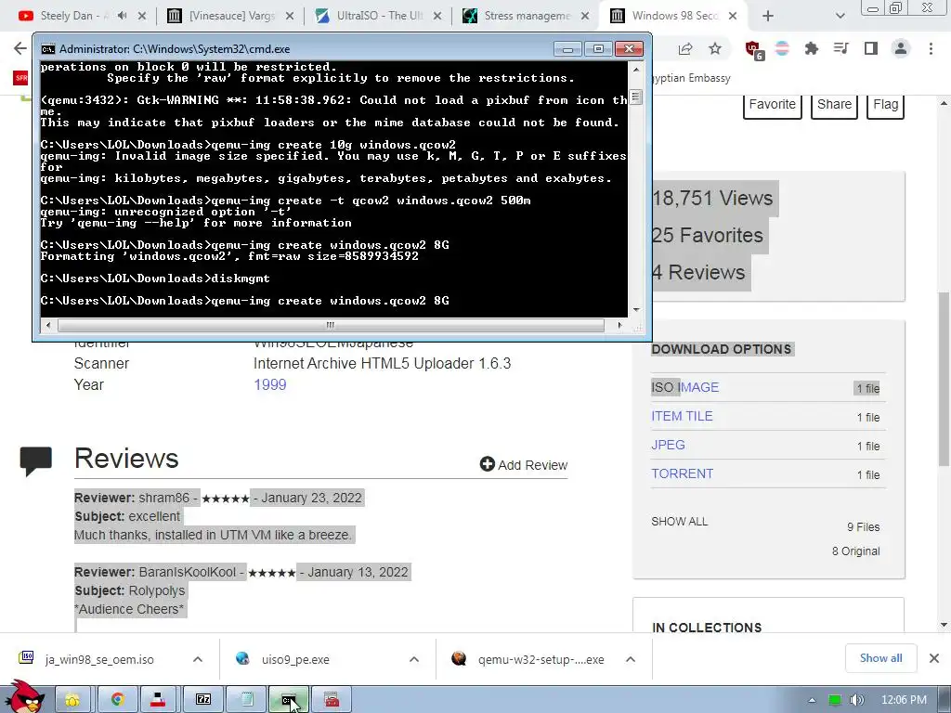This screenshot has height=713, width=951.
Task: Switch to the UltraISO tab
Action: click(379, 16)
